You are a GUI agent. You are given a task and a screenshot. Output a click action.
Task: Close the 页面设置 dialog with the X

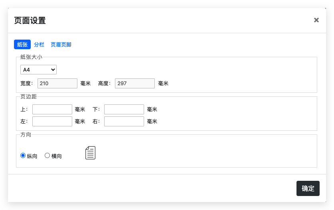coord(316,20)
